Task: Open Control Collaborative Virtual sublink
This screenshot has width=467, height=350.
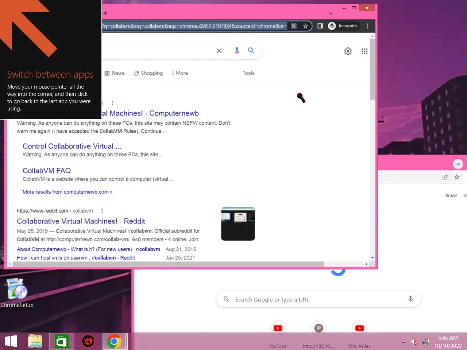Action: [72, 146]
